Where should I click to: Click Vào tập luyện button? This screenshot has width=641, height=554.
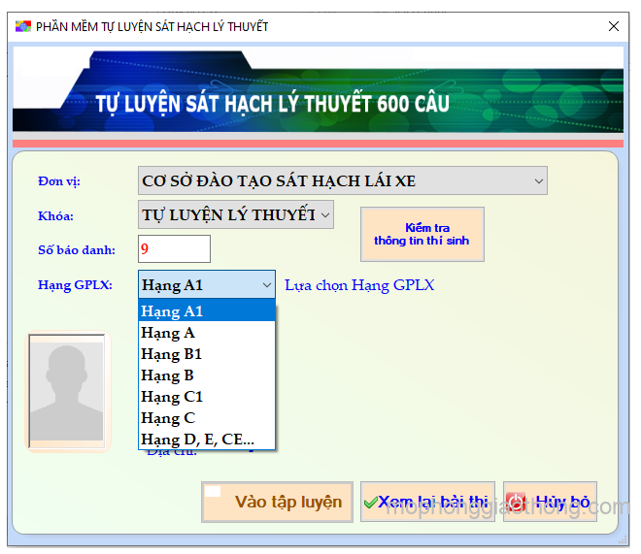(x=278, y=502)
